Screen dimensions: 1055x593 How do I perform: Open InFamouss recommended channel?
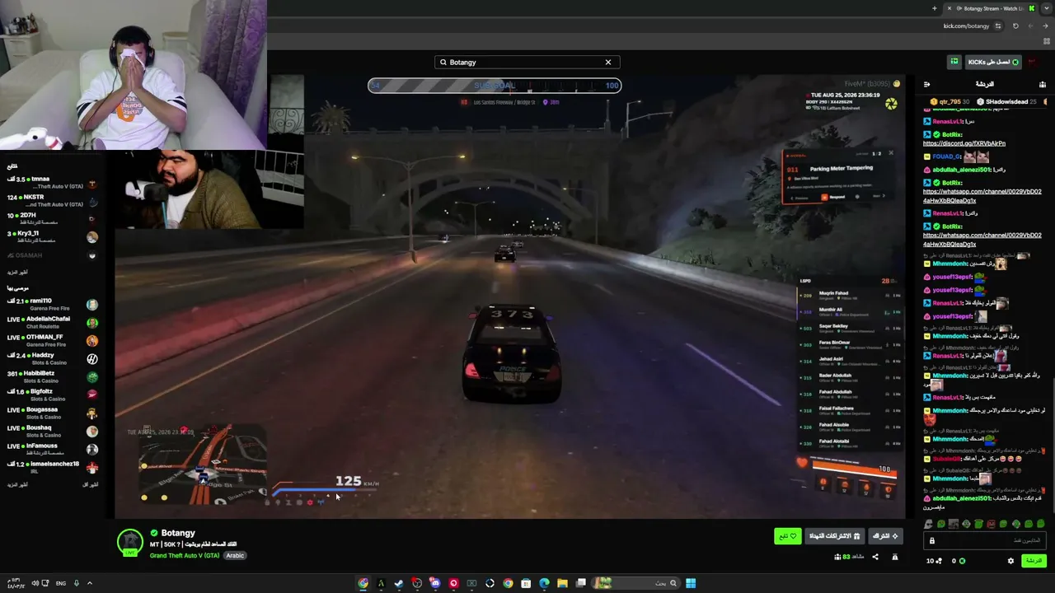(x=51, y=450)
